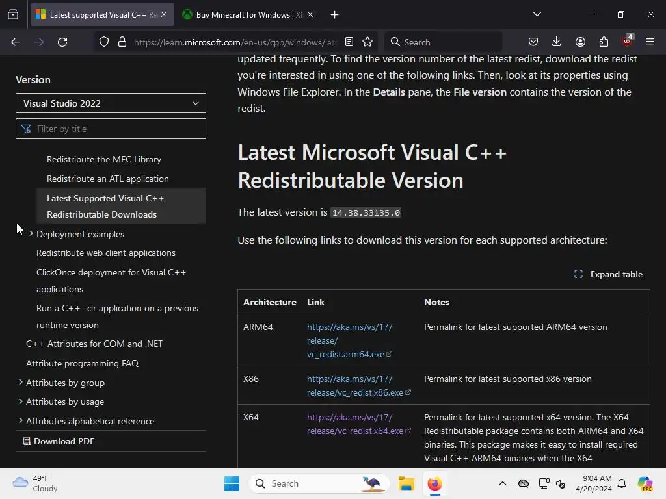The image size is (666, 499).
Task: Select Latest supported Visual C++ tab
Action: 102,15
